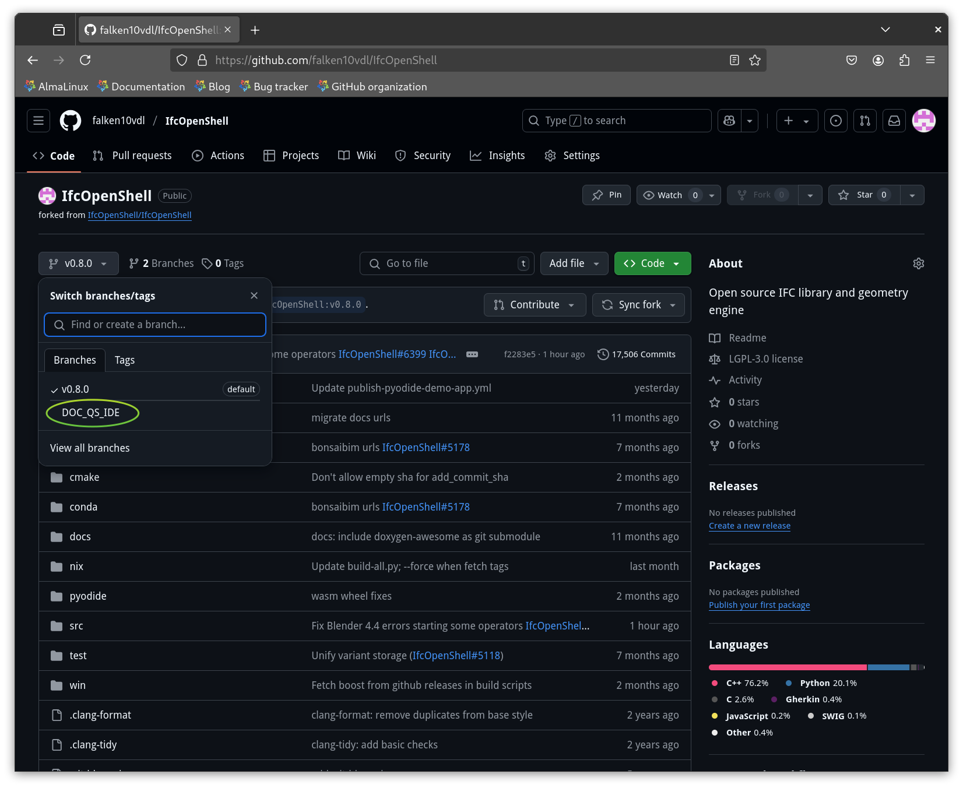Open the Sync fork dropdown
This screenshot has width=963, height=788.
(x=638, y=305)
